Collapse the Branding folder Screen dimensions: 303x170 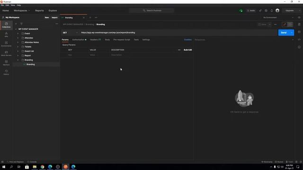click(18, 60)
